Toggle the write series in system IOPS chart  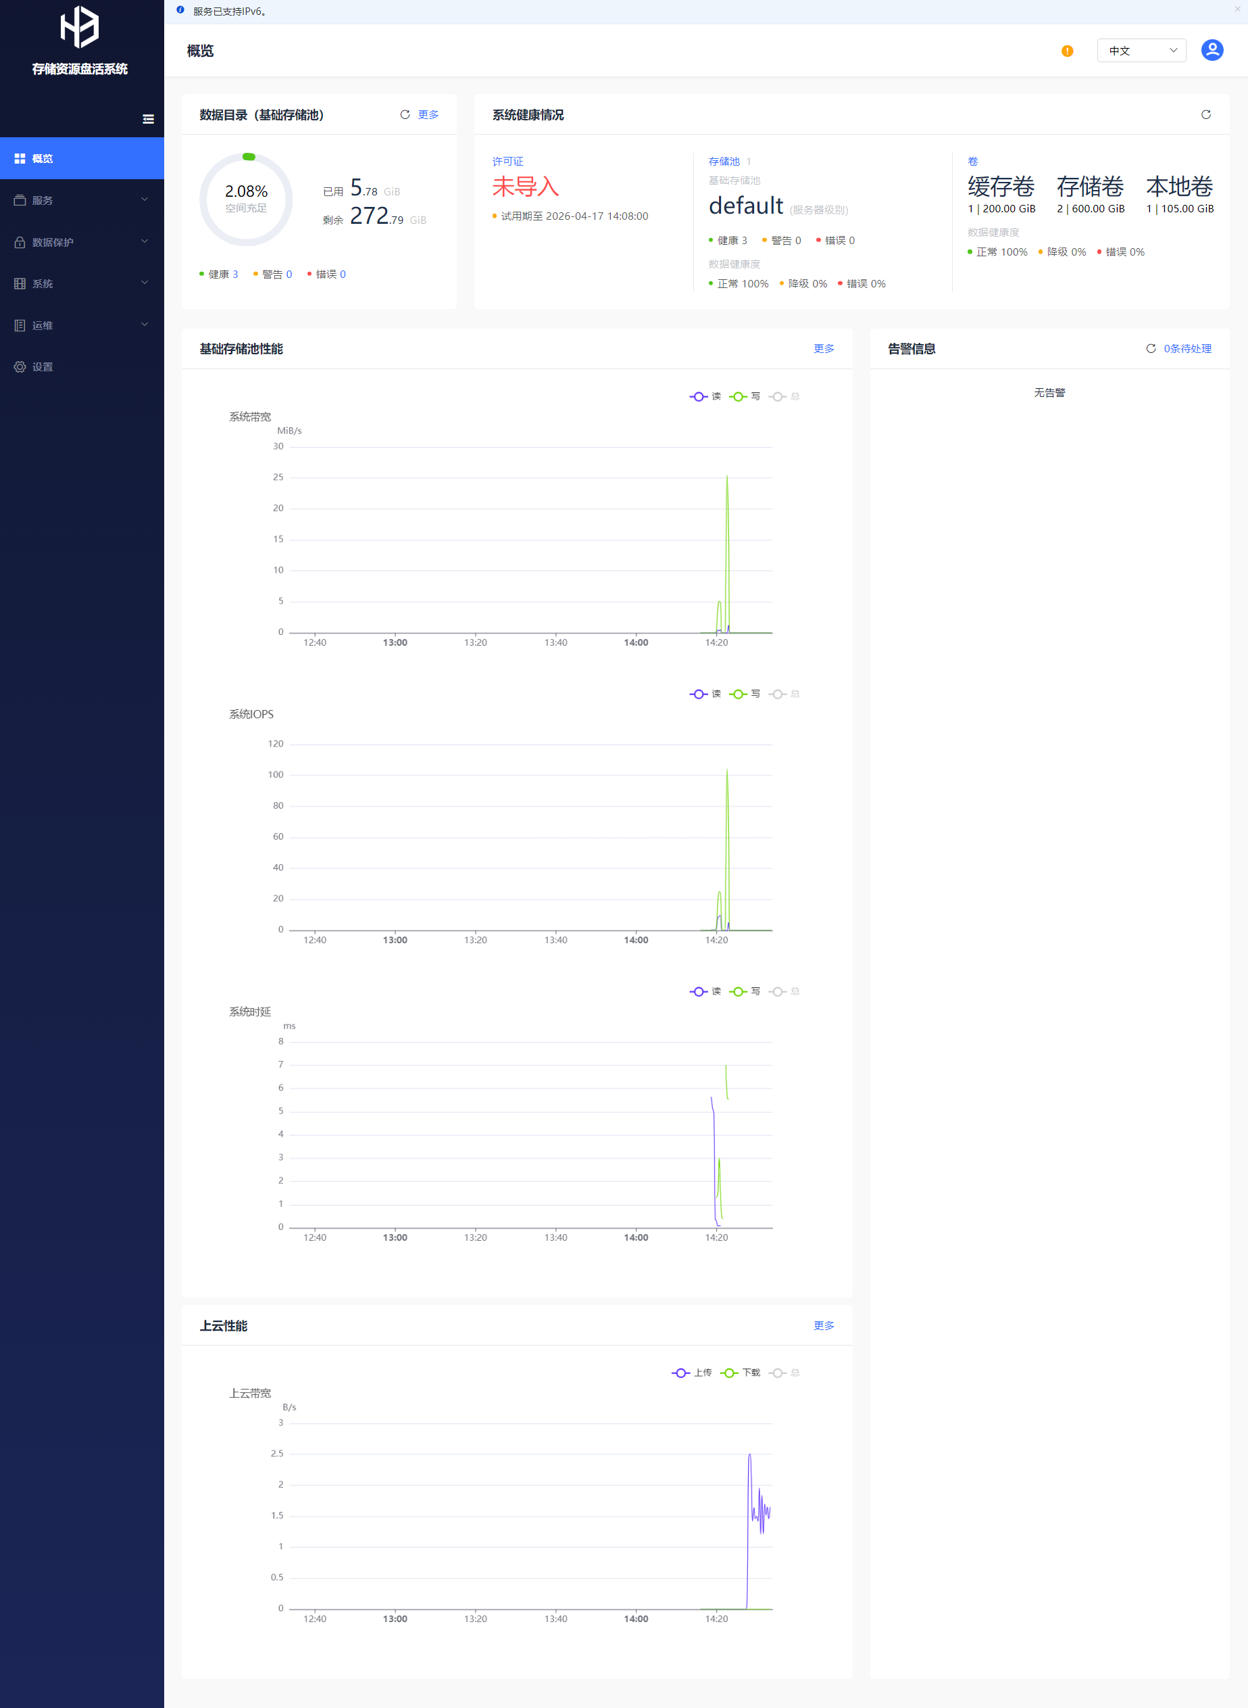point(745,694)
